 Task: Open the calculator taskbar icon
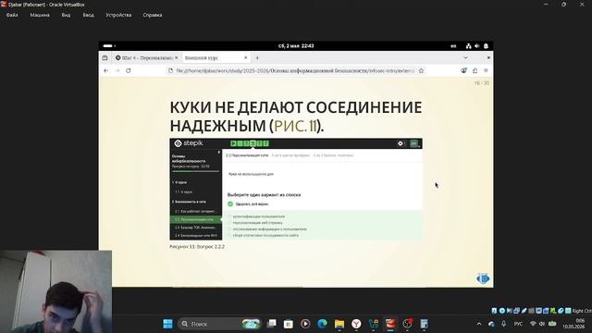pos(424,324)
